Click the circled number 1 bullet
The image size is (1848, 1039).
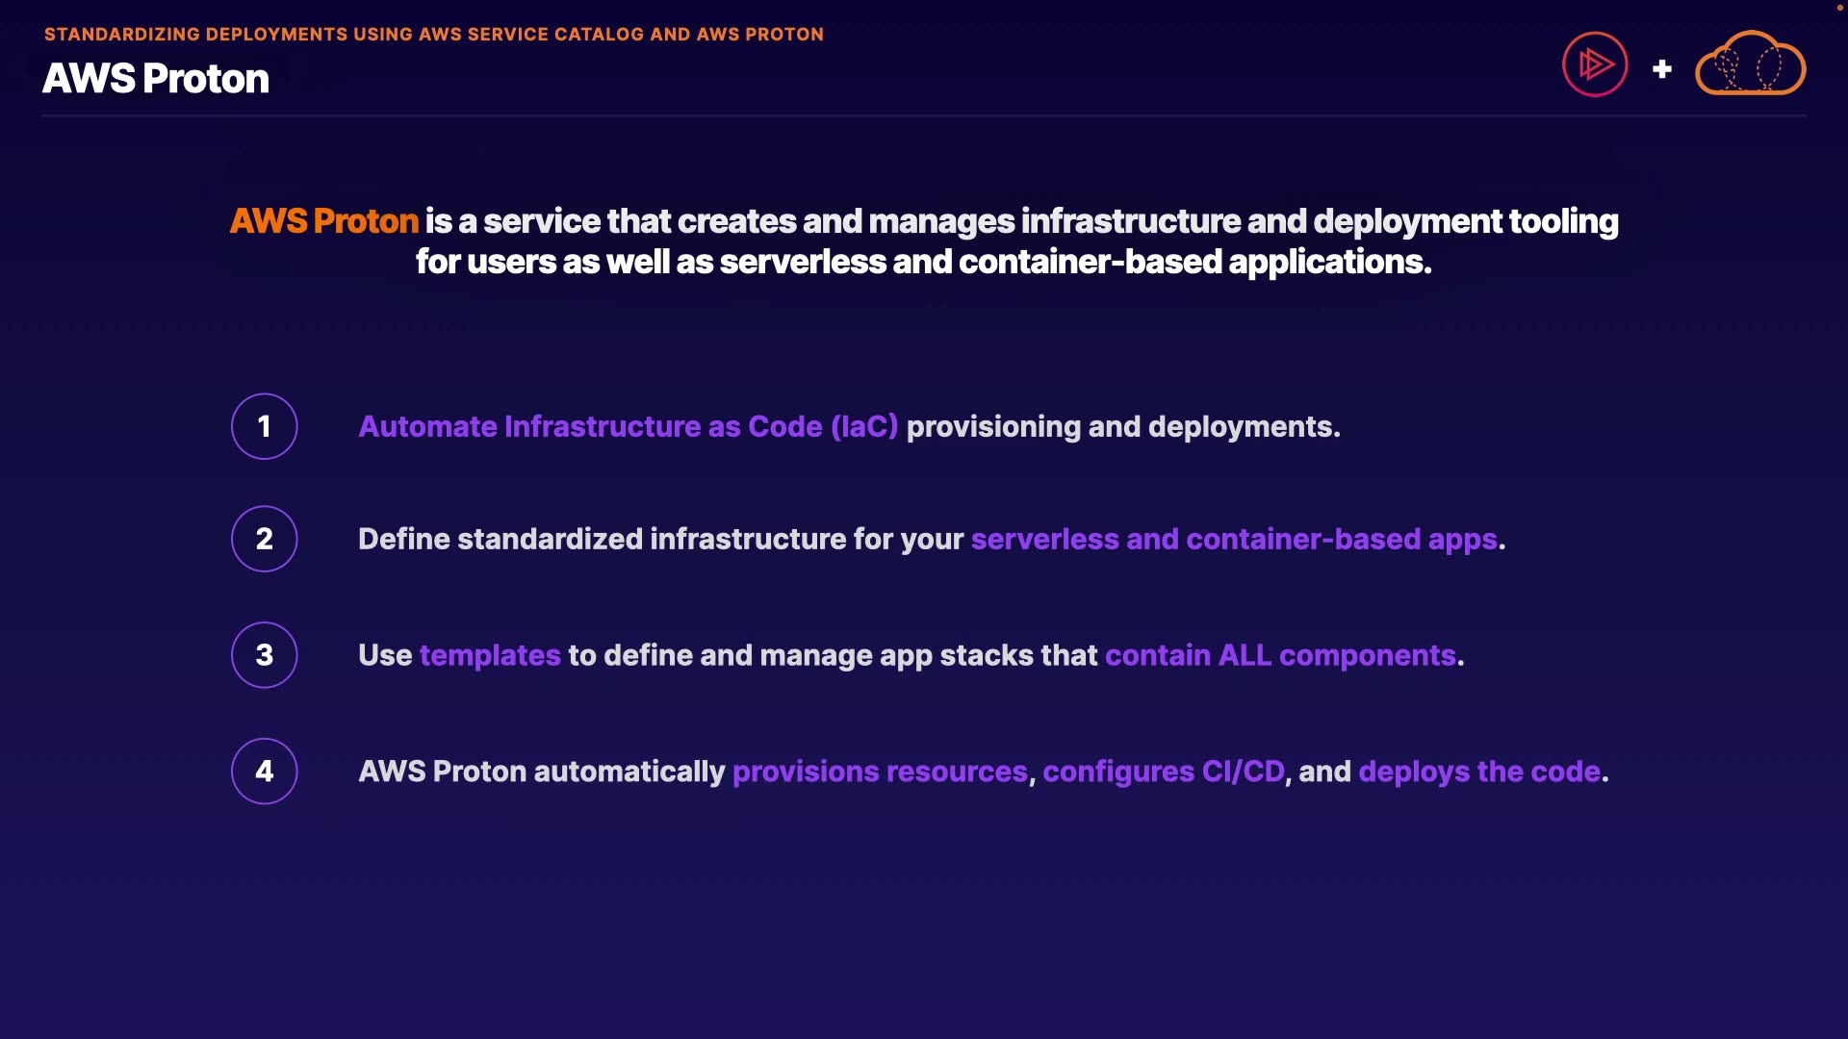click(x=265, y=426)
